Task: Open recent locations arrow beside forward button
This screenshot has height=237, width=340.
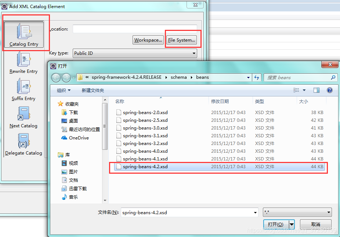Action: (x=73, y=78)
